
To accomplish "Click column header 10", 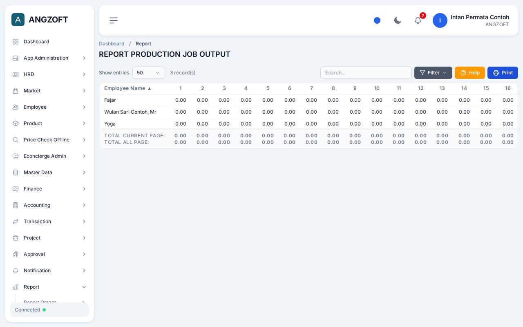I will 377,88.
